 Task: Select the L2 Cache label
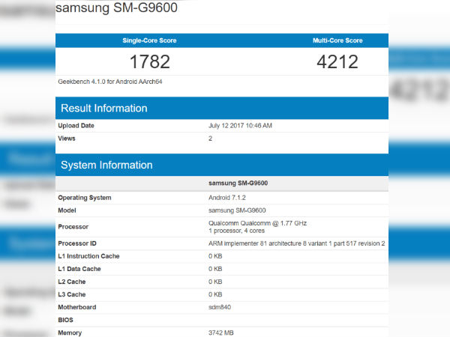tap(72, 282)
